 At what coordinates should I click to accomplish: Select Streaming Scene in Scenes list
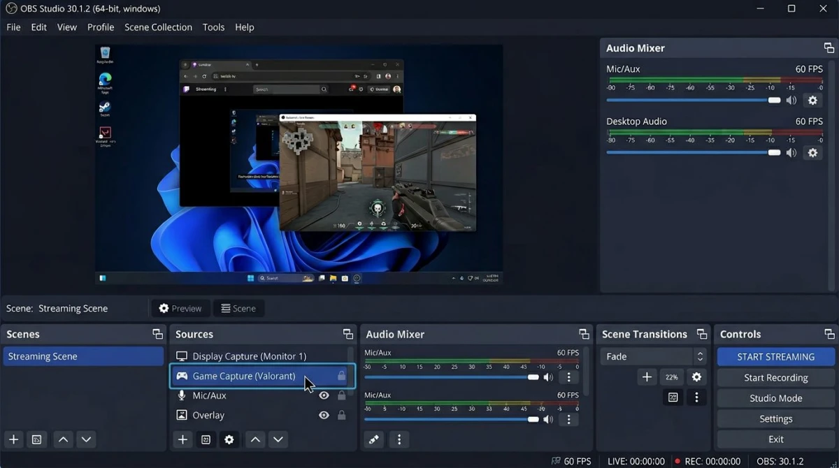[x=83, y=356]
